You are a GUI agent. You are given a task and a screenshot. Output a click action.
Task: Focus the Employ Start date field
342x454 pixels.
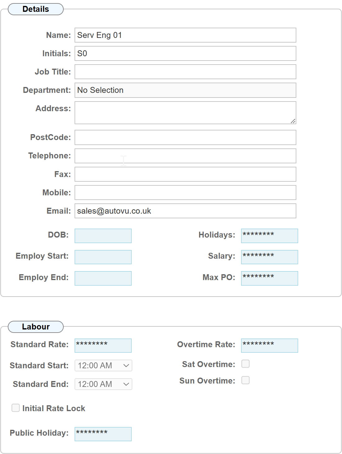pyautogui.click(x=103, y=257)
